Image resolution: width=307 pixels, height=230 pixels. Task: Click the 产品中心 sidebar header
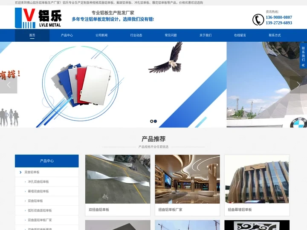point(47,161)
